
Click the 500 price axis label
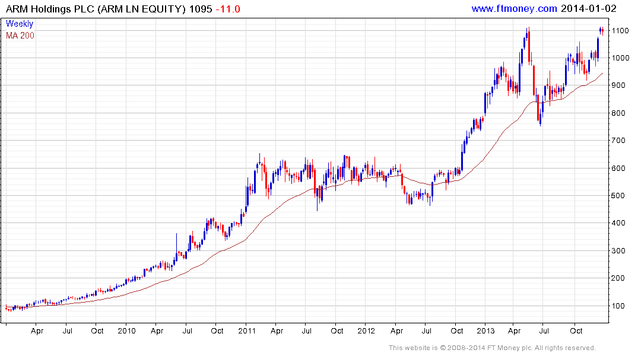618,195
